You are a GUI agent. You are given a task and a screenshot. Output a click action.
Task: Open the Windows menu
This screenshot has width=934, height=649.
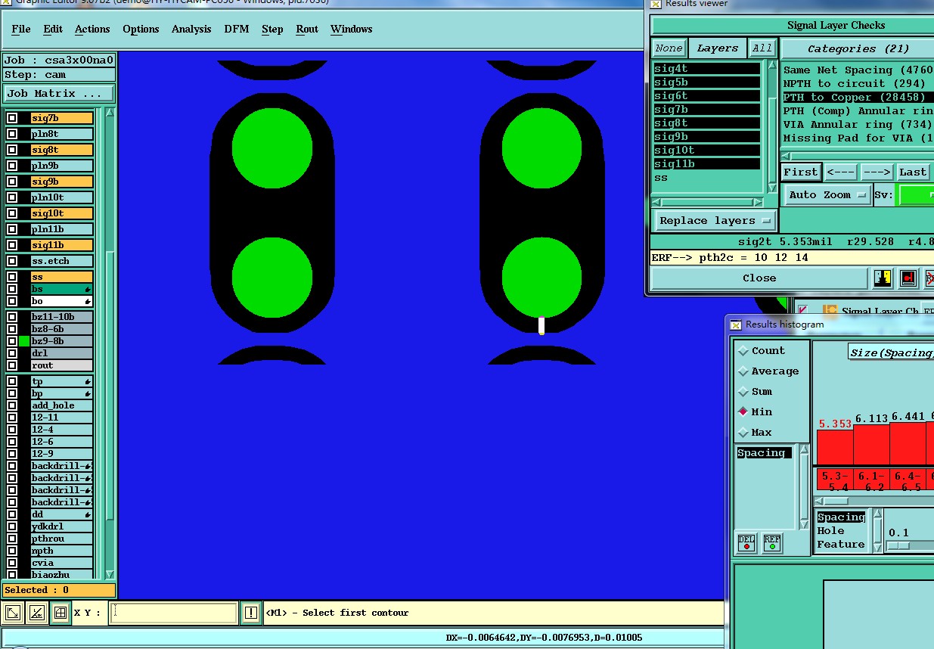(x=351, y=29)
